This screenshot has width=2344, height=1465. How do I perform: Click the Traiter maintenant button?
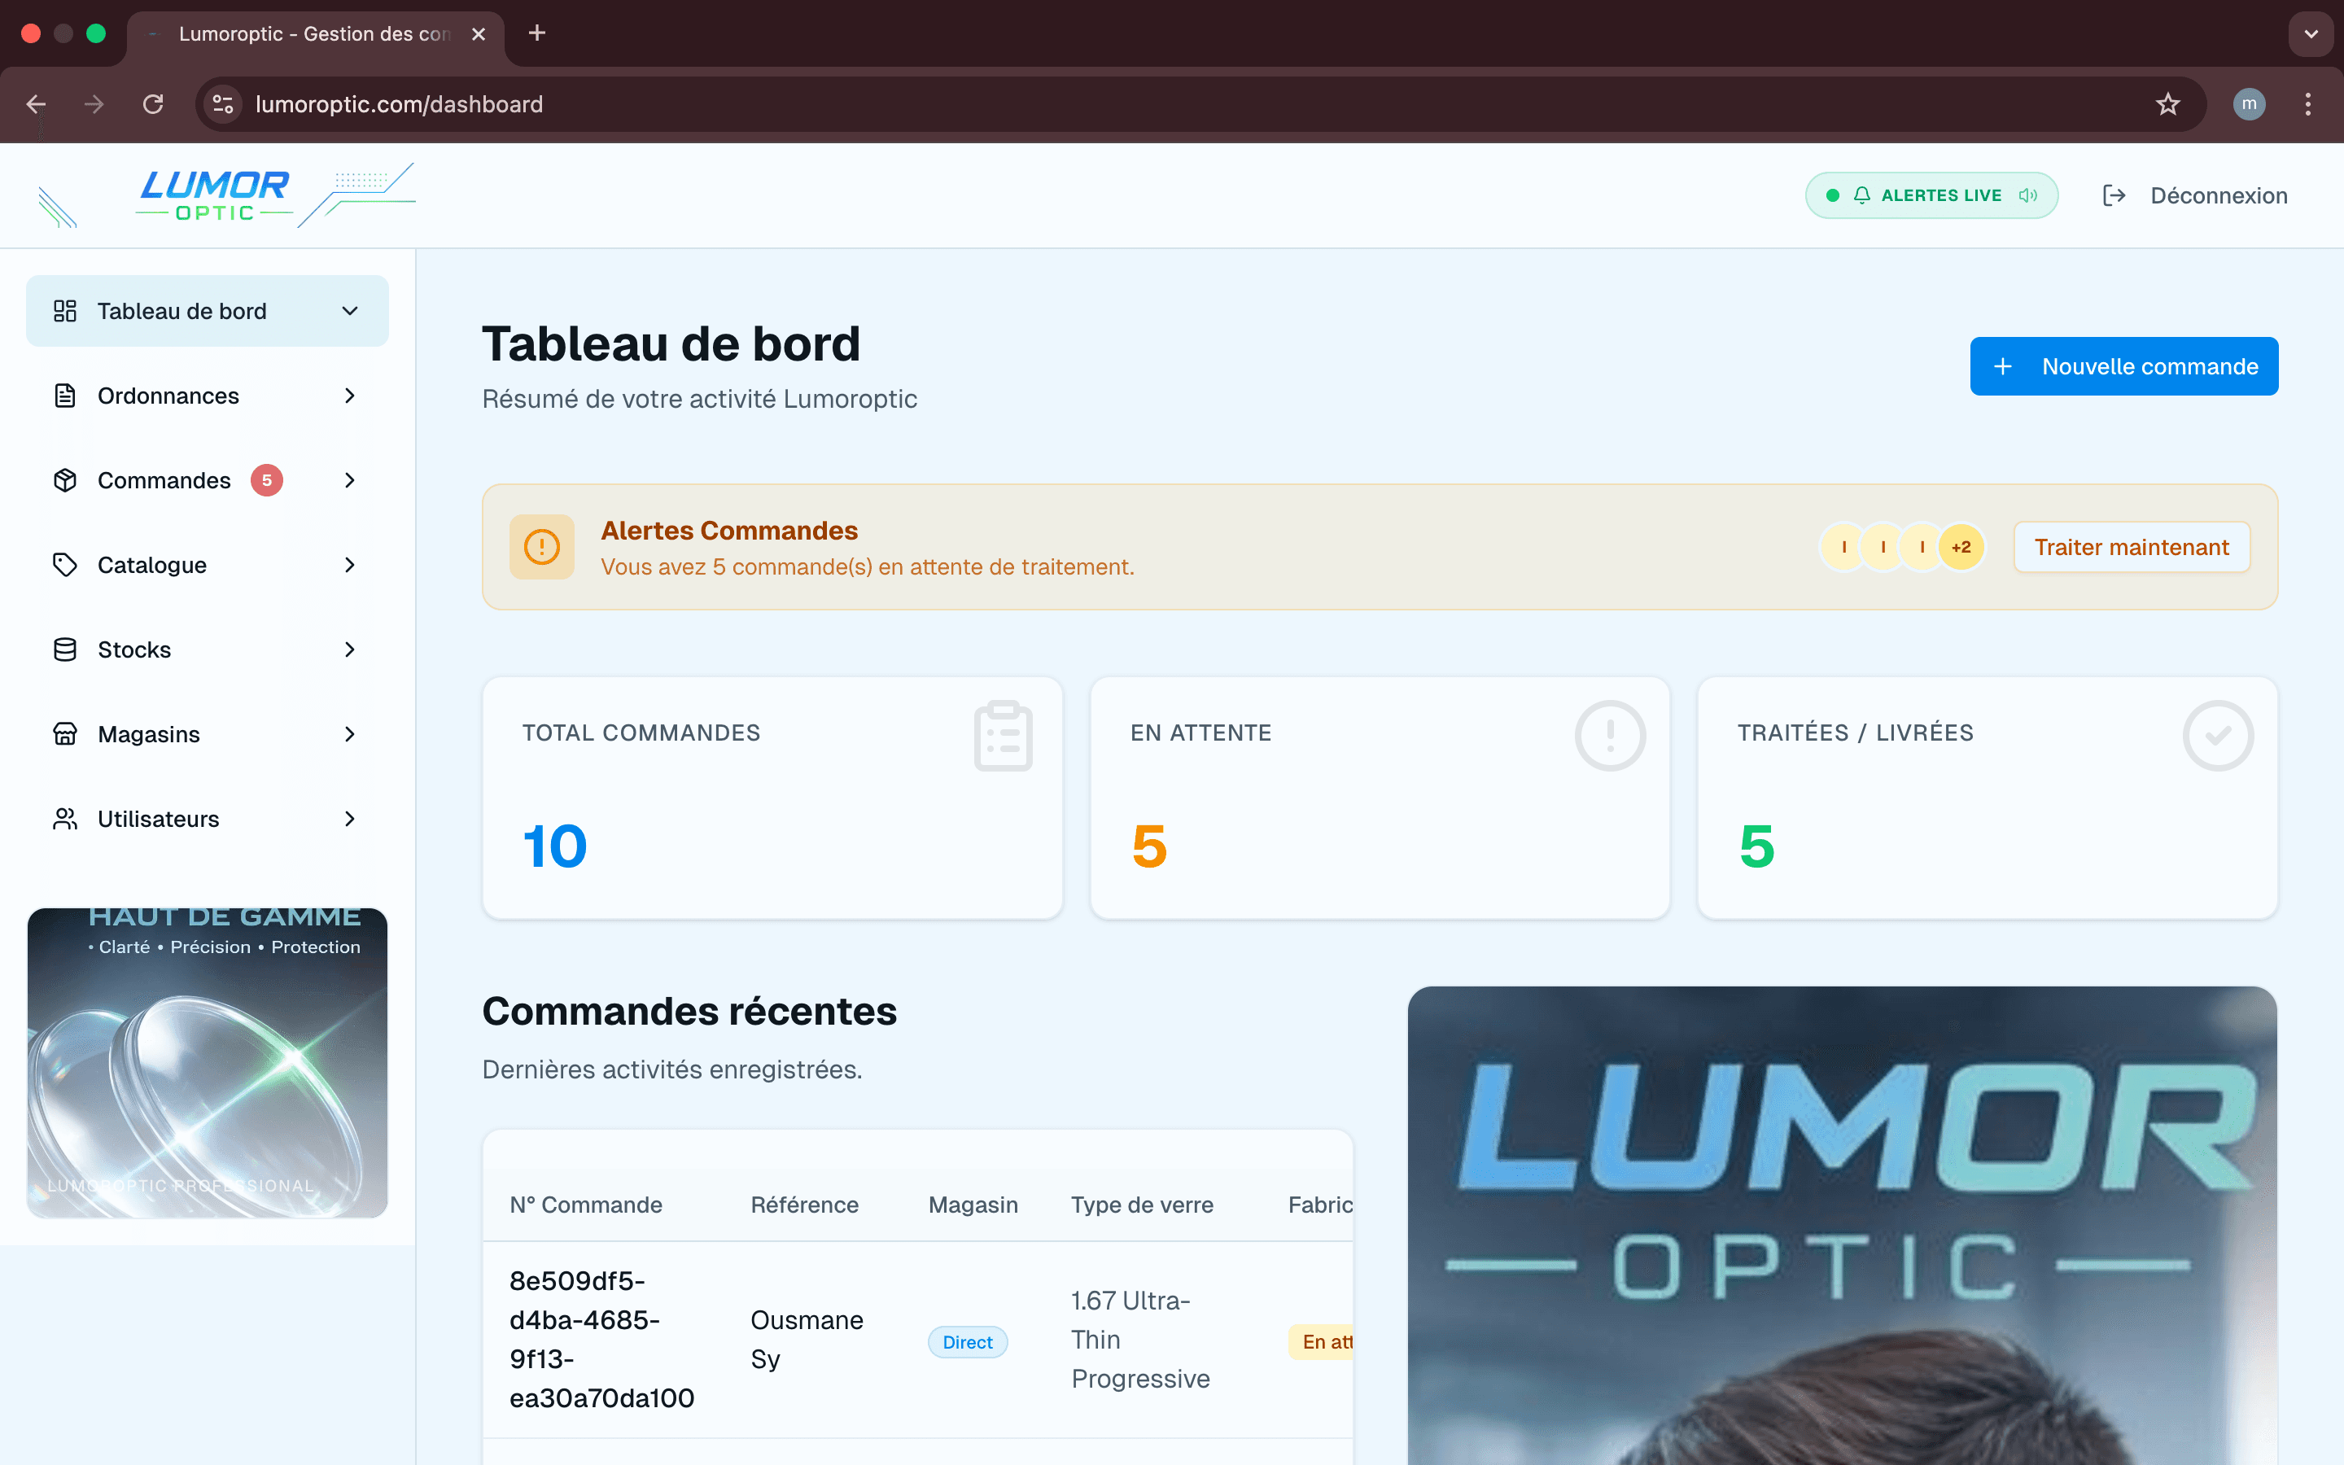[x=2131, y=548]
